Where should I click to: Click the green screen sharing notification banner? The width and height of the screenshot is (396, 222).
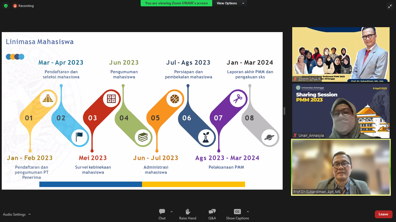point(176,3)
